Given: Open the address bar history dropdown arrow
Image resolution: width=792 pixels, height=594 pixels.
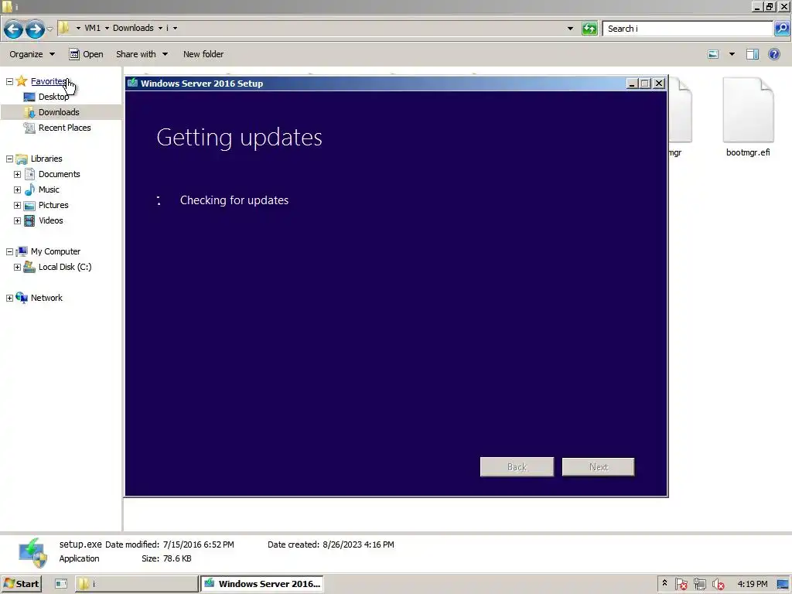Looking at the screenshot, I should [x=570, y=29].
